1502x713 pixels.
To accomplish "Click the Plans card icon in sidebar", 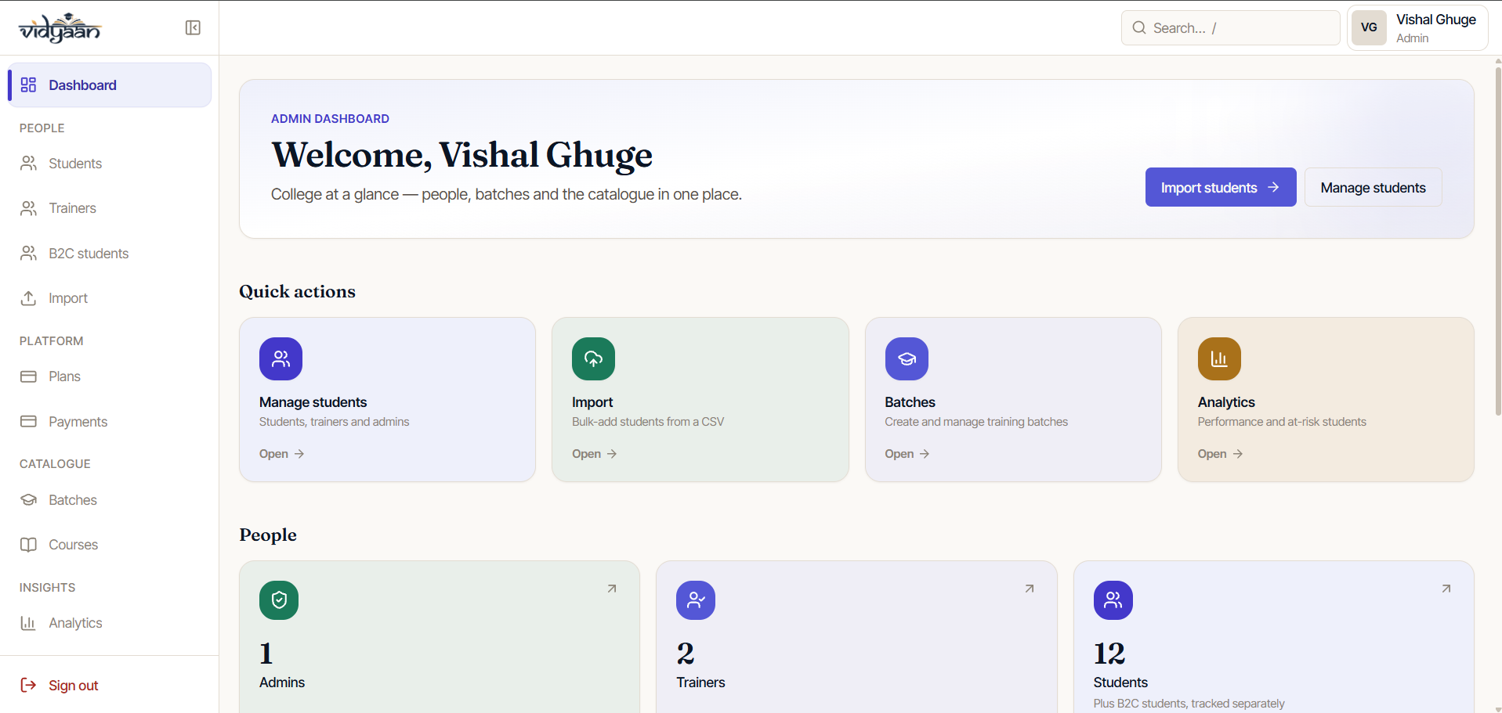I will coord(28,376).
